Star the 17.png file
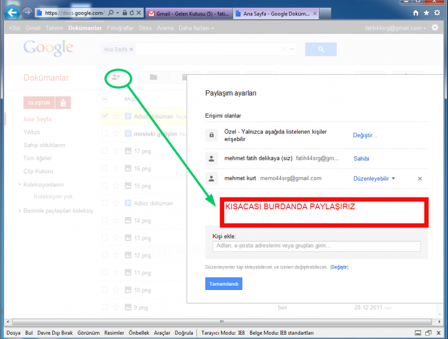Viewport: 448px width, 339px height. click(116, 151)
